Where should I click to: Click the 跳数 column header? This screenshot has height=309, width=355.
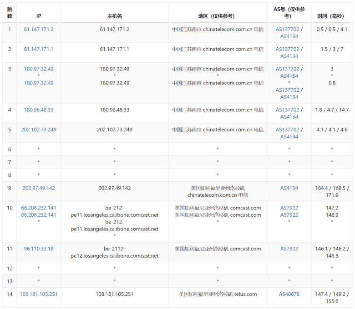(10, 13)
